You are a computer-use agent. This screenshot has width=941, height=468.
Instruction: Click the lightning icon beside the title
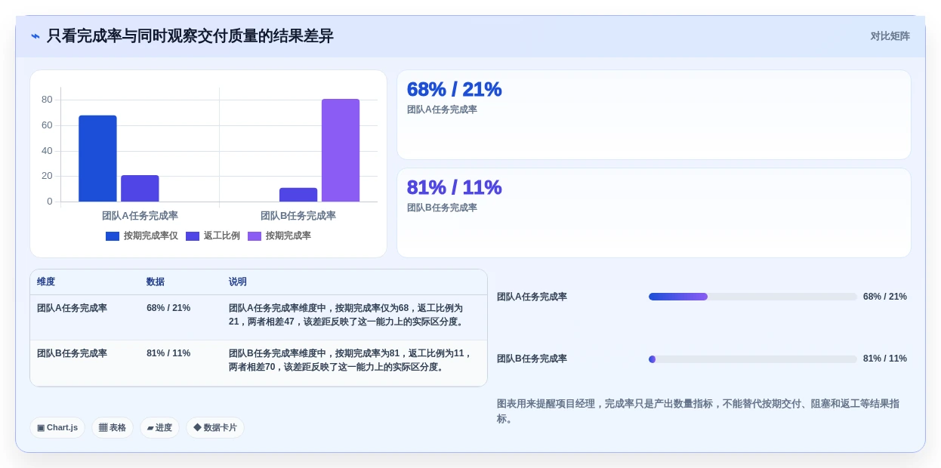(35, 36)
